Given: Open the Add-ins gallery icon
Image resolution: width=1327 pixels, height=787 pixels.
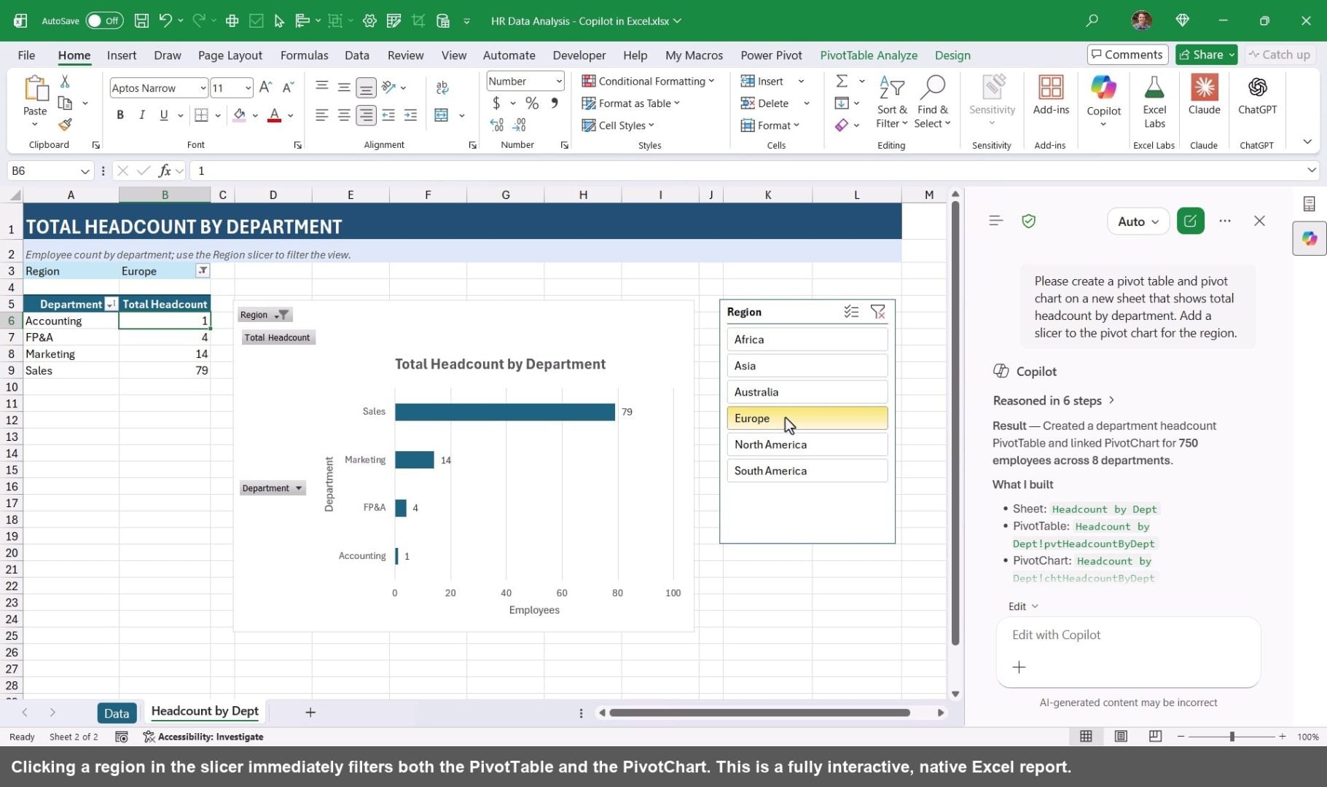Looking at the screenshot, I should 1051,96.
